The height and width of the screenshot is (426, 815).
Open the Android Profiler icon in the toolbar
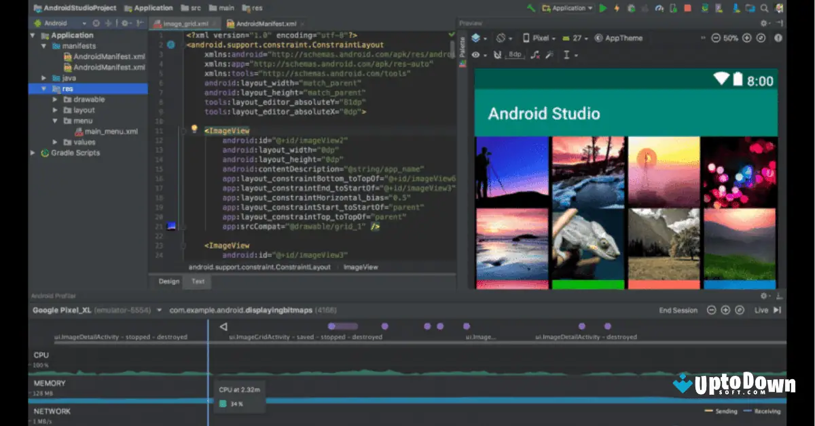[x=660, y=8]
